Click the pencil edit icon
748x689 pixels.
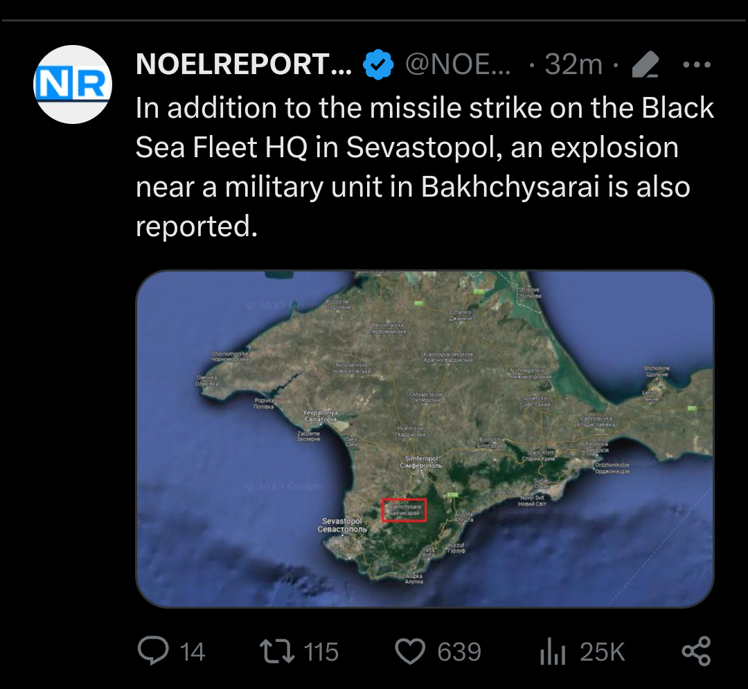click(645, 66)
